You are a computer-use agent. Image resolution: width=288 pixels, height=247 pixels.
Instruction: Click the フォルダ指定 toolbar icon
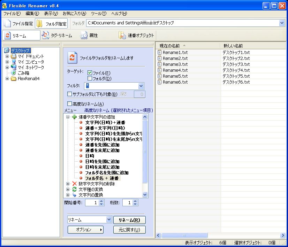click(x=39, y=23)
